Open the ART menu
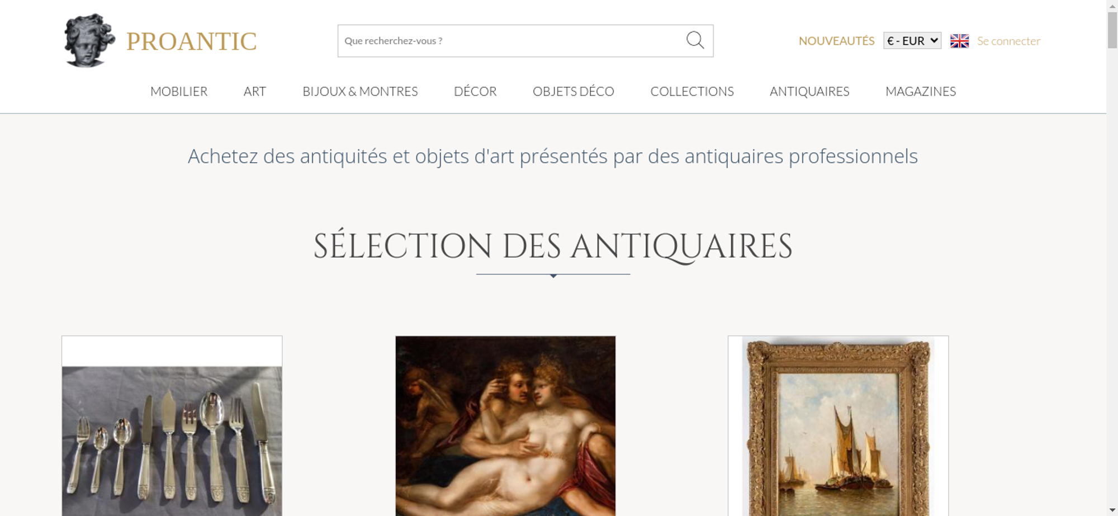The width and height of the screenshot is (1118, 516). [x=255, y=91]
